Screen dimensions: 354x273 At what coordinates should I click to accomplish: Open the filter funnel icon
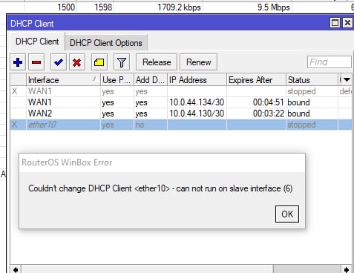point(122,62)
